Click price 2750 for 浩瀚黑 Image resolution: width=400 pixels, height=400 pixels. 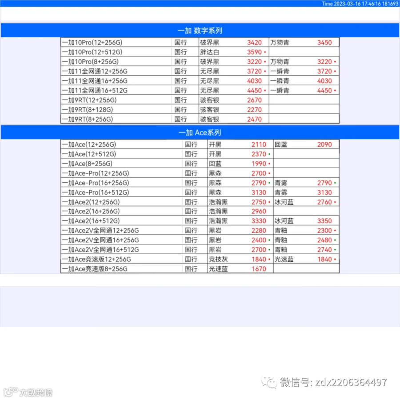(x=259, y=202)
